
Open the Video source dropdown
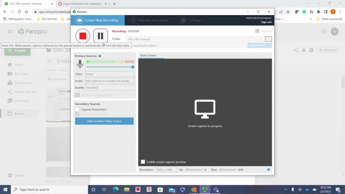click(x=110, y=74)
